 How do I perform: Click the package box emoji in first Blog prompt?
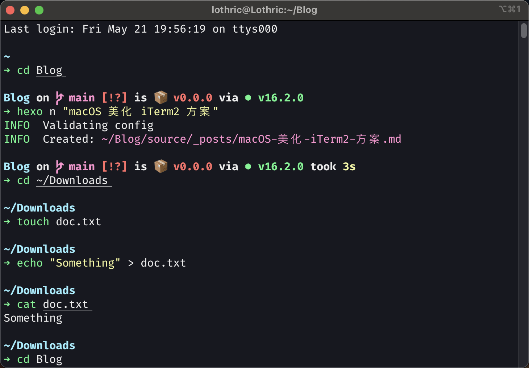[161, 97]
